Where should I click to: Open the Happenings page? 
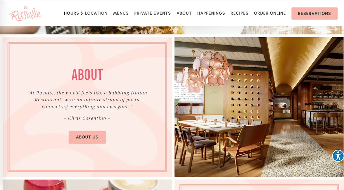tap(211, 13)
